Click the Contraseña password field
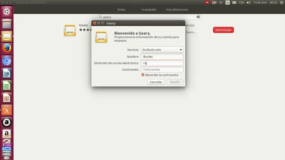This screenshot has width=285, height=160. 162,69
